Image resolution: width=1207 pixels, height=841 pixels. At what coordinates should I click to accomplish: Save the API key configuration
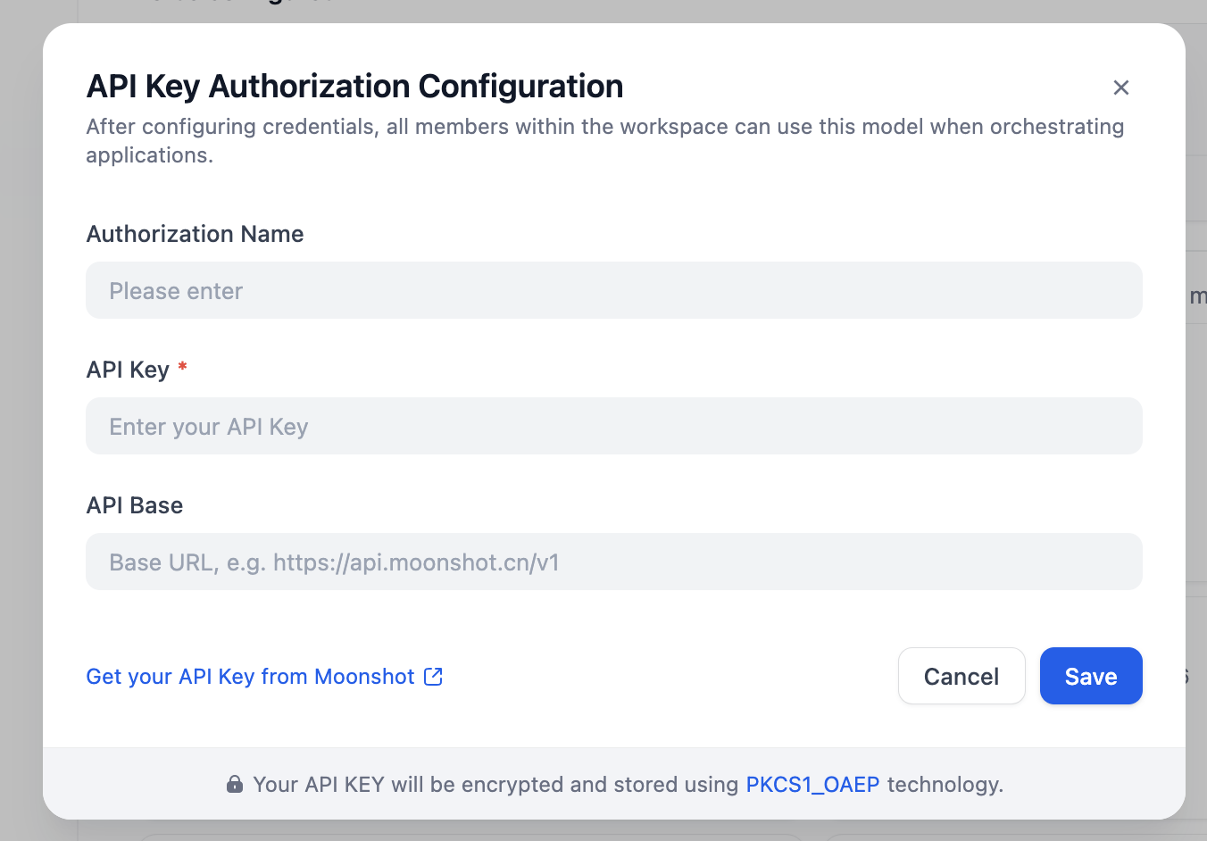[x=1090, y=677]
